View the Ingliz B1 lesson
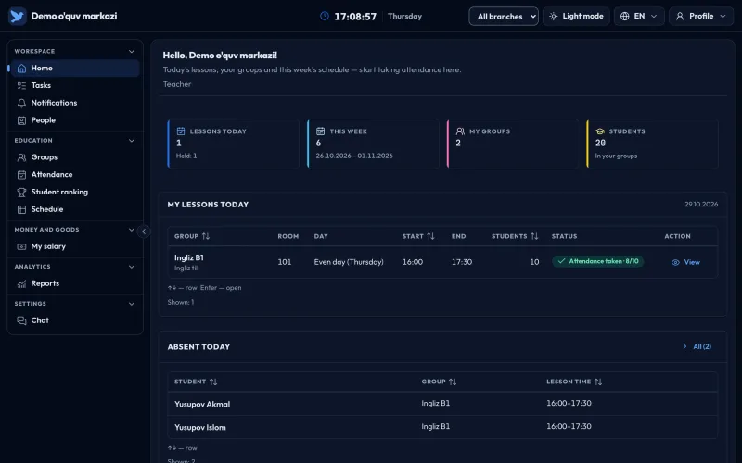742x463 pixels. 685,262
